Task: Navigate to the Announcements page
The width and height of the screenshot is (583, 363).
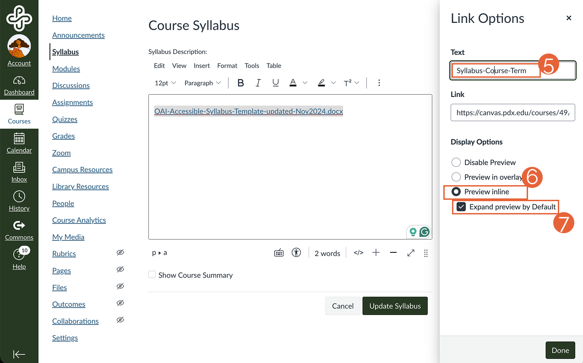Action: tap(78, 35)
